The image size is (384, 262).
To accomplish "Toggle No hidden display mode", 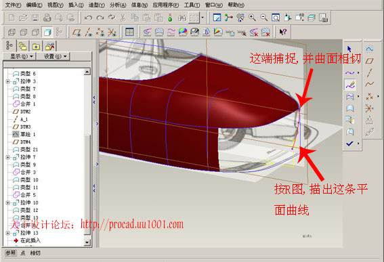I will coord(35,32).
